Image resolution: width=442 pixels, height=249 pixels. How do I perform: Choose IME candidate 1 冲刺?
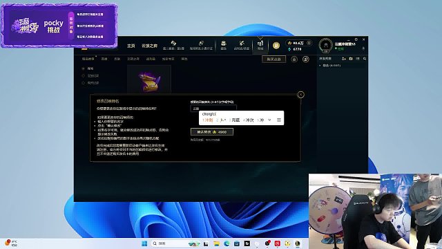(208, 120)
